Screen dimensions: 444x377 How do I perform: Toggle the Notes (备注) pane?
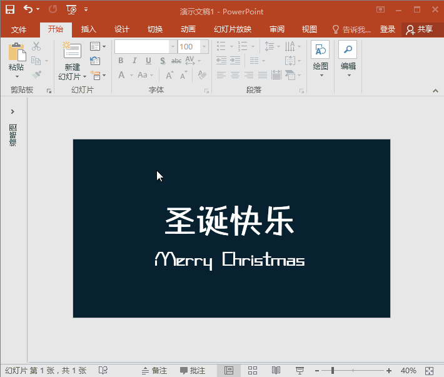coord(154,371)
